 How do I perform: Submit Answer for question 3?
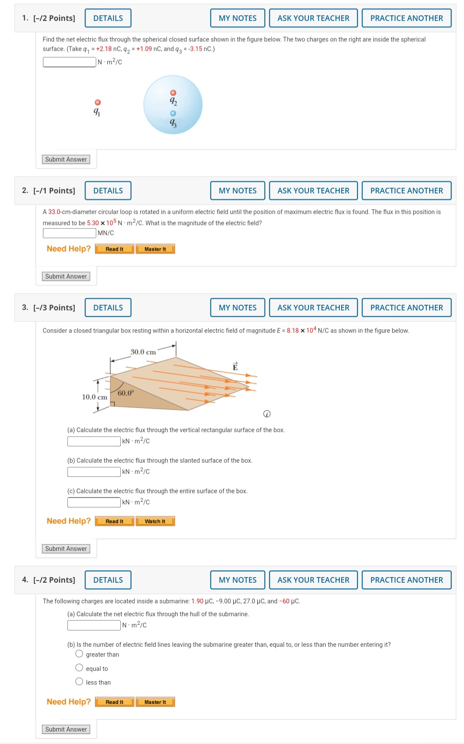65,548
